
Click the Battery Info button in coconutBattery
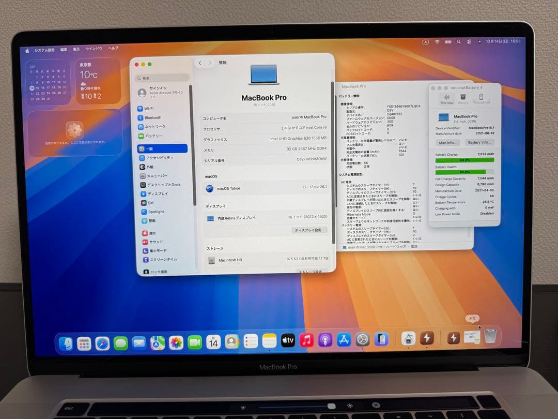[479, 142]
